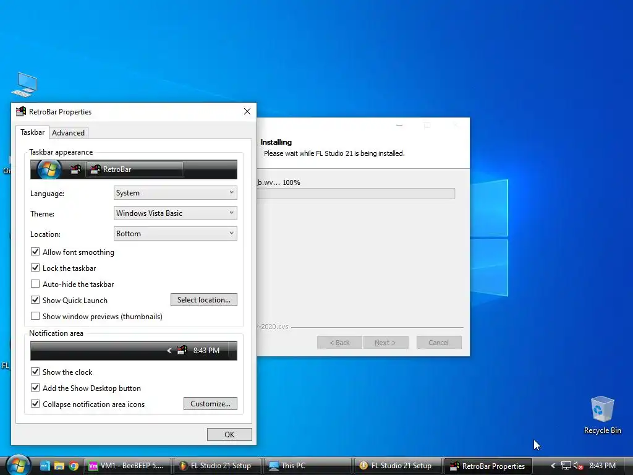Click the Customize... button
Image resolution: width=633 pixels, height=475 pixels.
point(210,403)
